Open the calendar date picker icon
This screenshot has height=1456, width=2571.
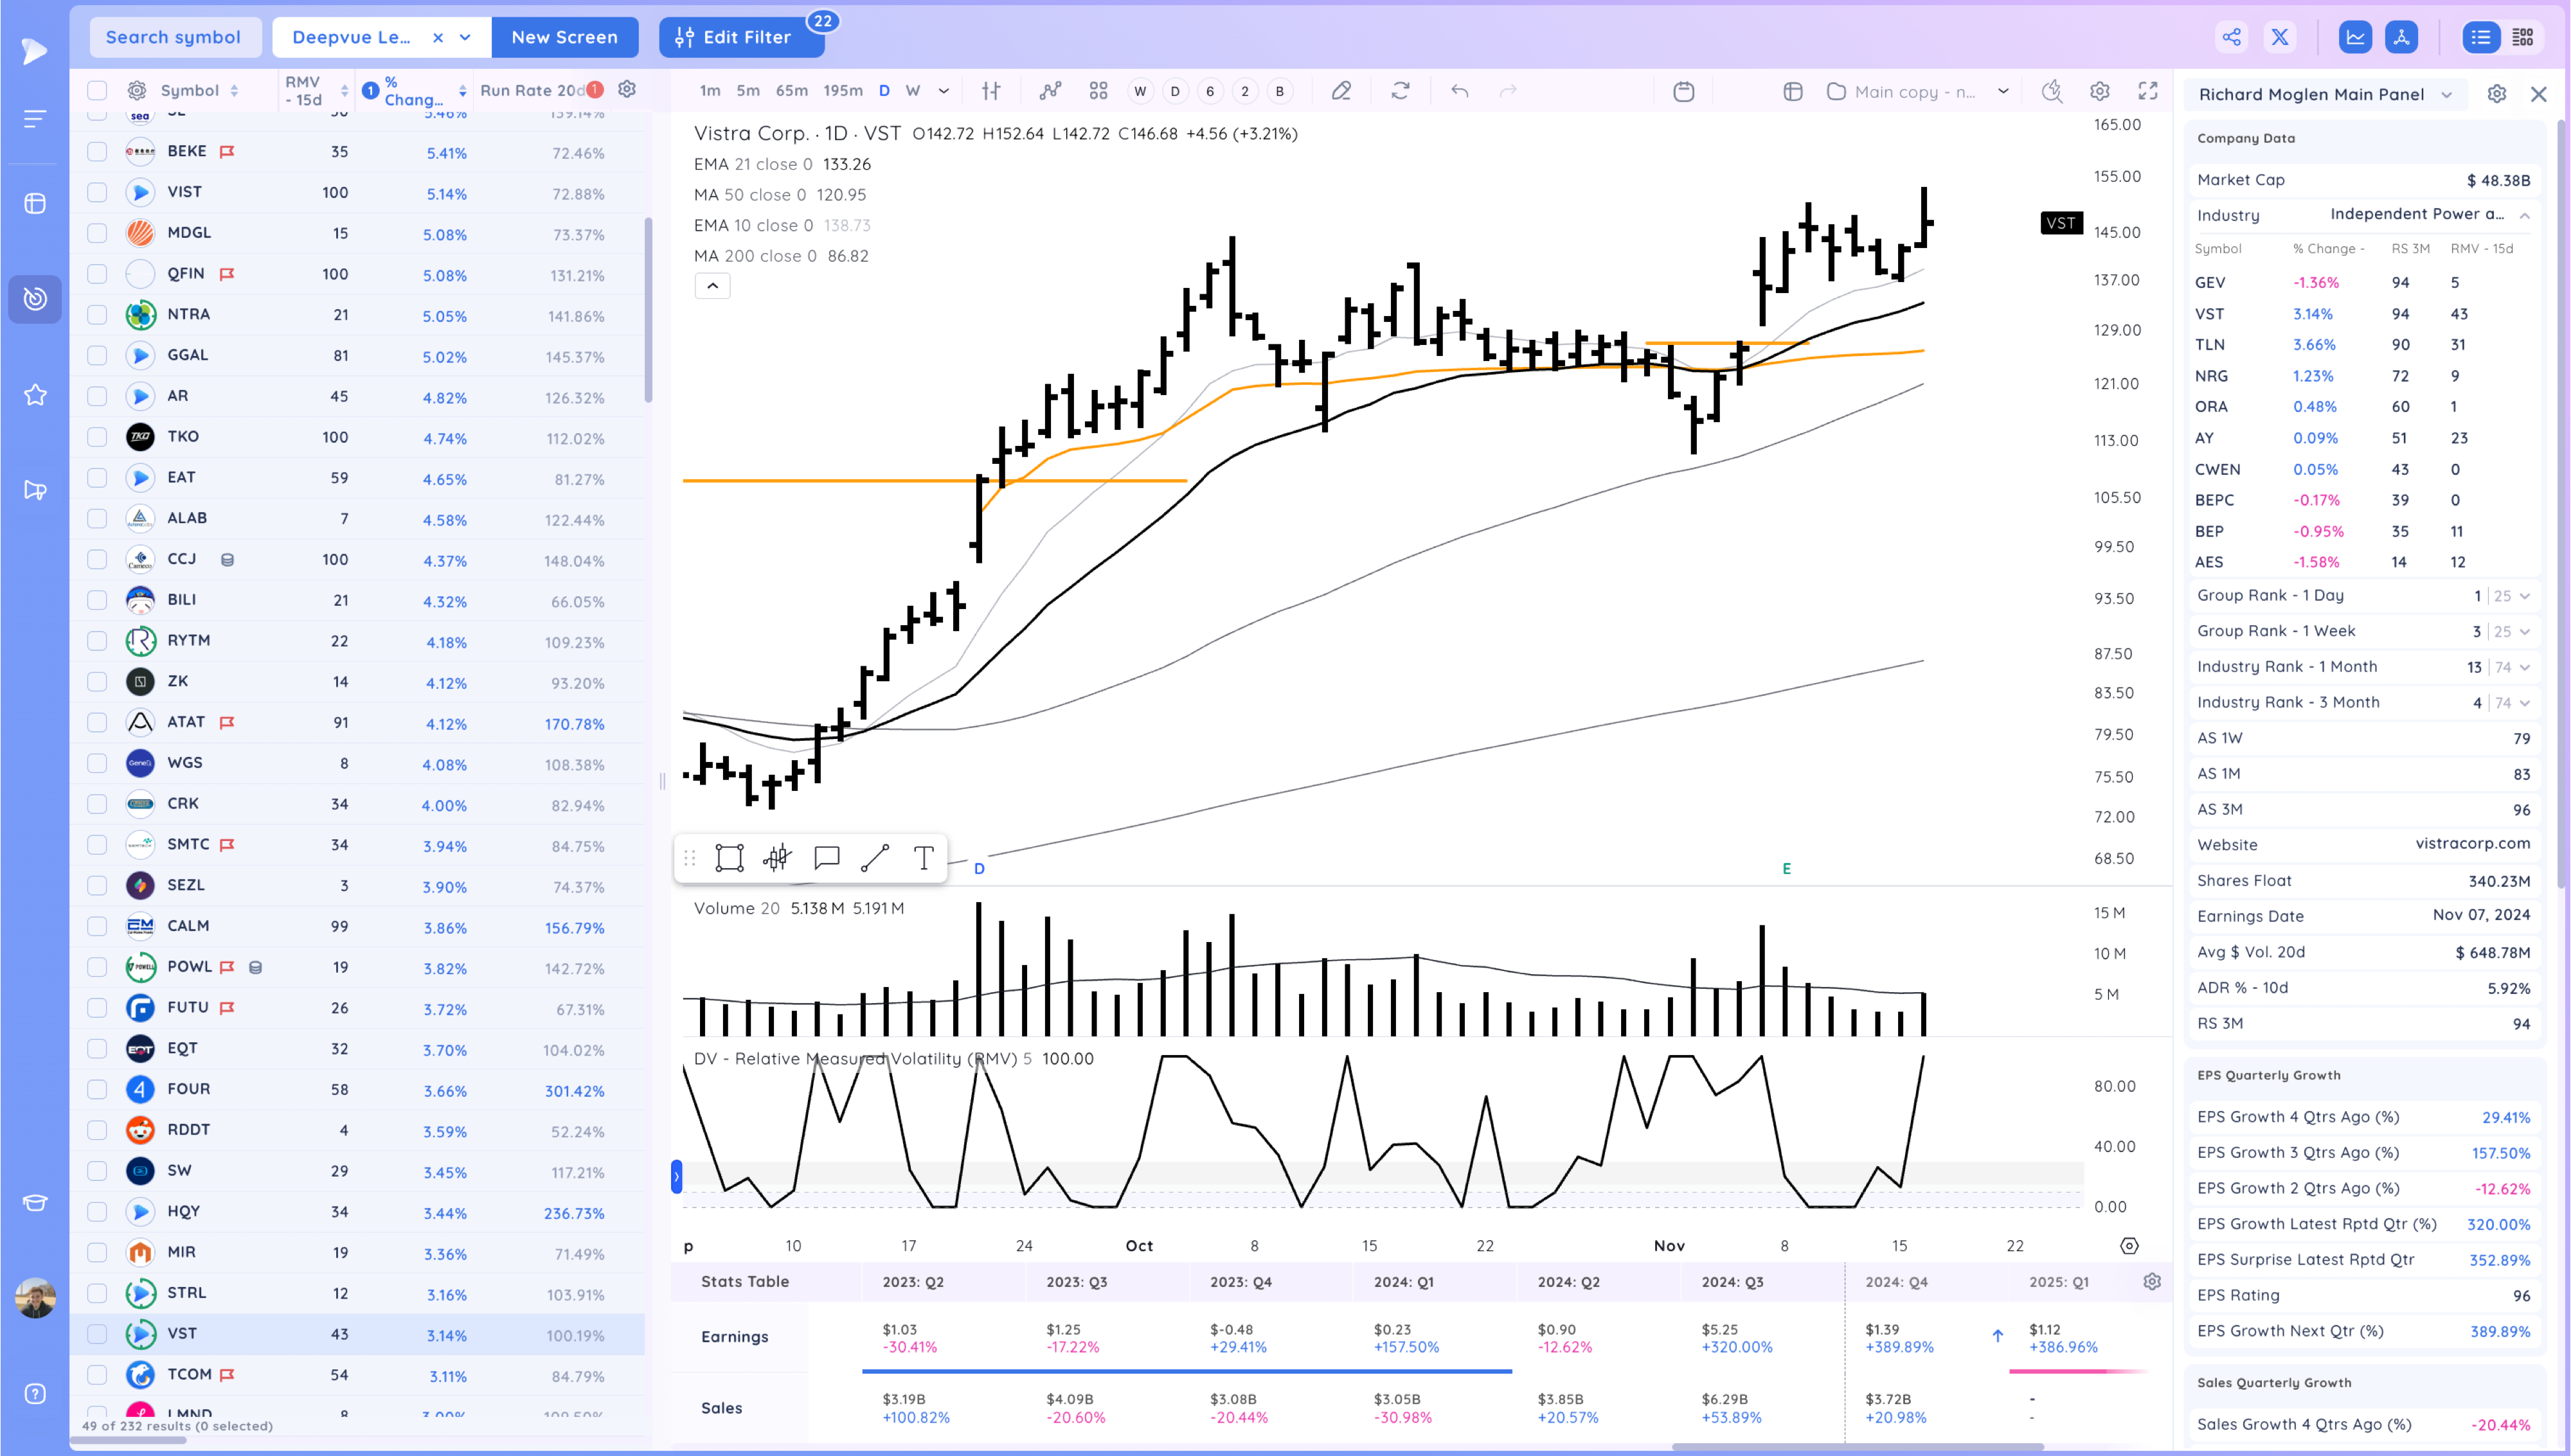point(1683,91)
